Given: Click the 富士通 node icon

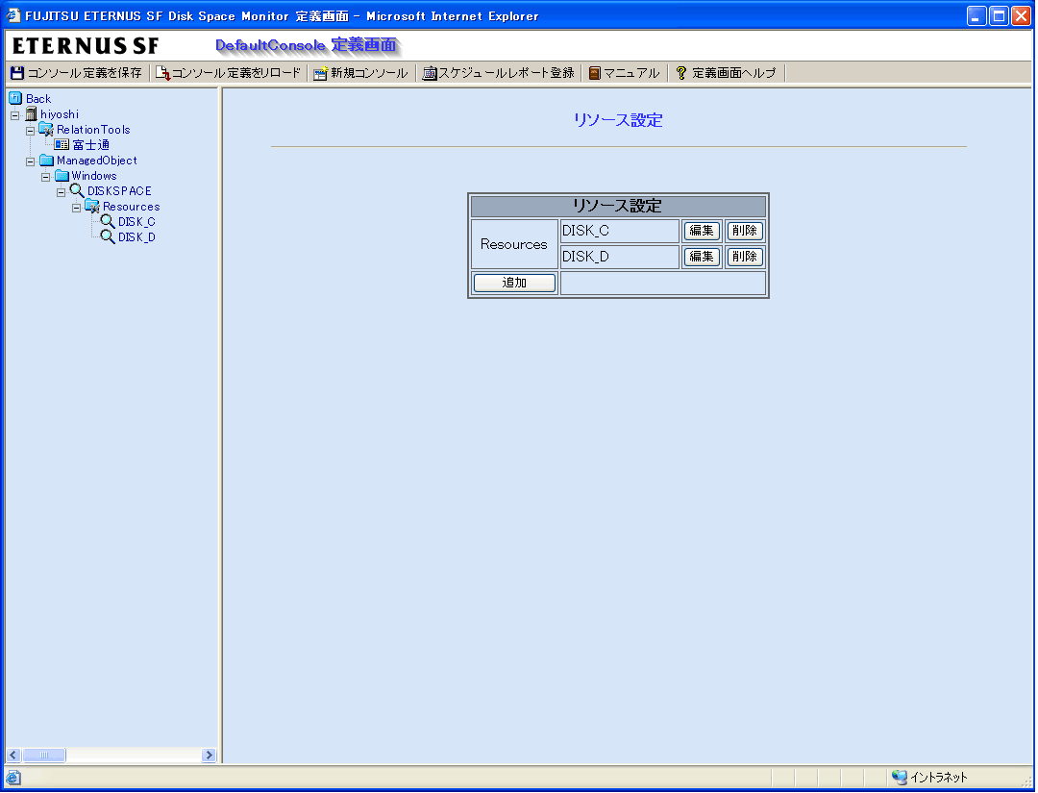Looking at the screenshot, I should point(62,144).
